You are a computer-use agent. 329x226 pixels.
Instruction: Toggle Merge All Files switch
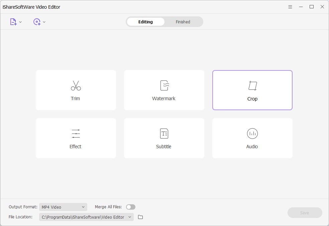point(131,207)
